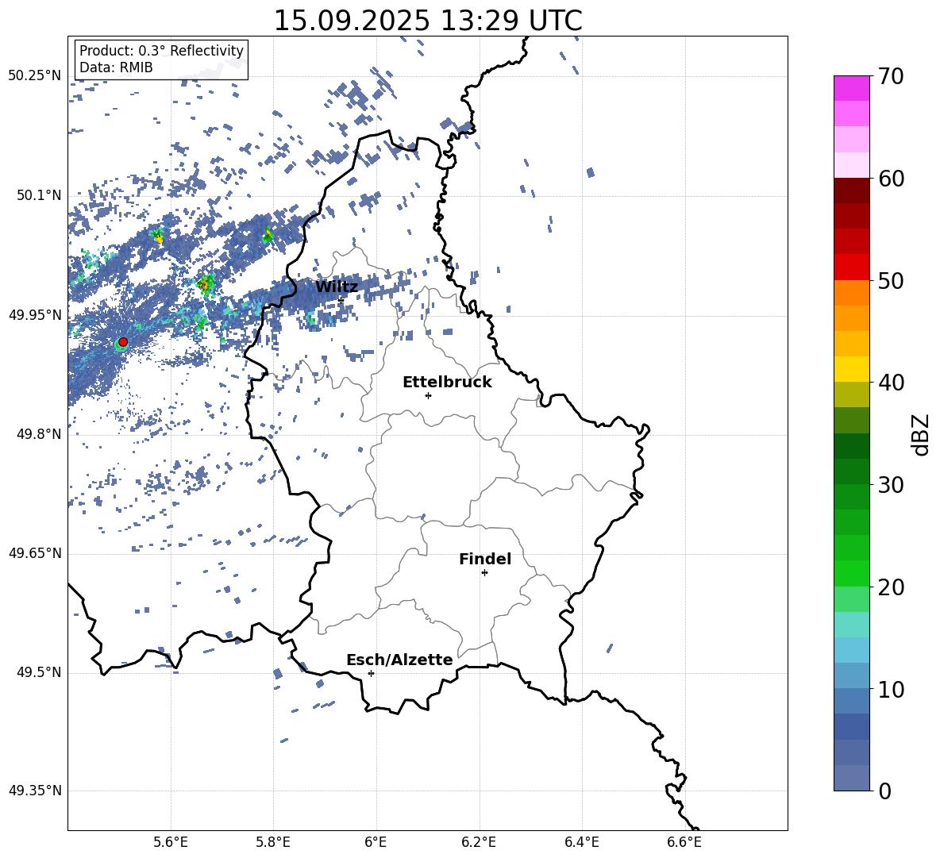Click the yellow colorbar swatch at 40

852,369
